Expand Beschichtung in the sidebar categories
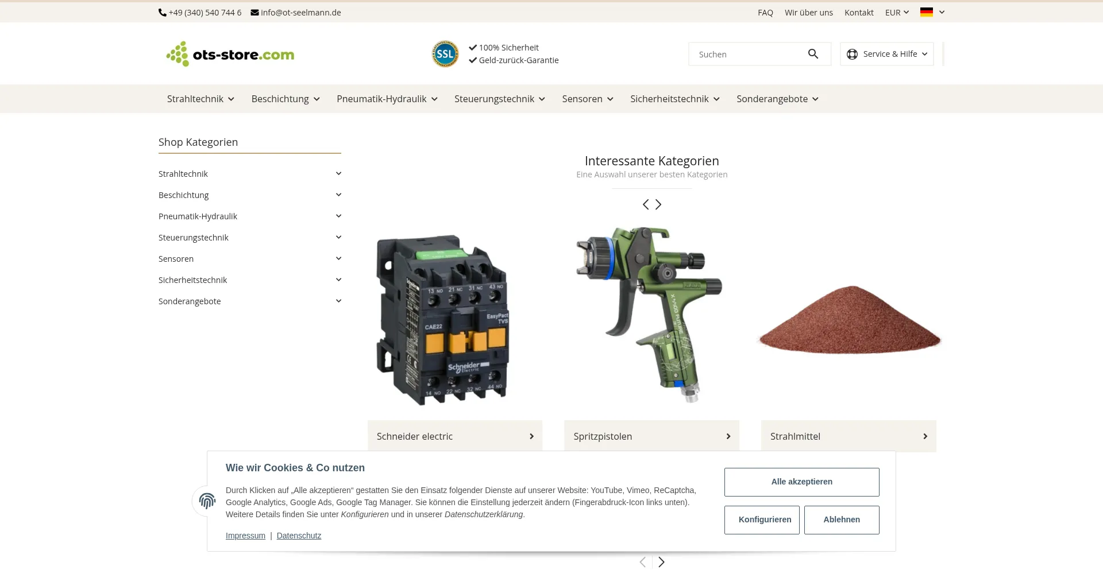Screen dimensions: 1103x570 [338, 195]
